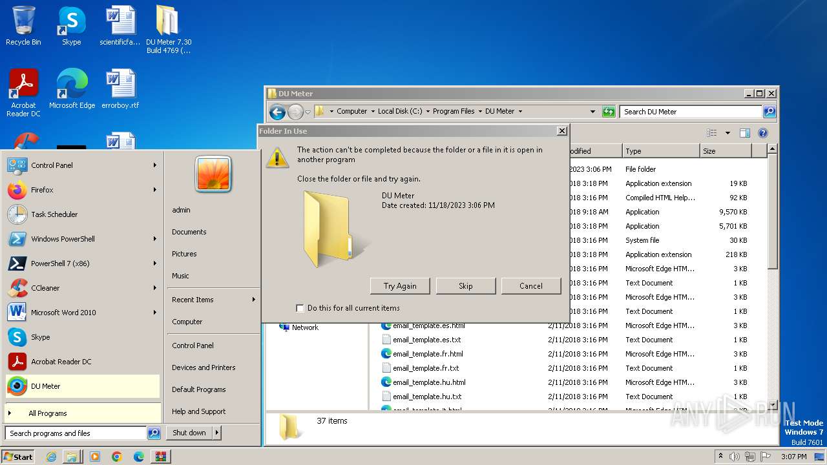Select email_template.es.html file
This screenshot has height=465, width=827.
pos(428,325)
